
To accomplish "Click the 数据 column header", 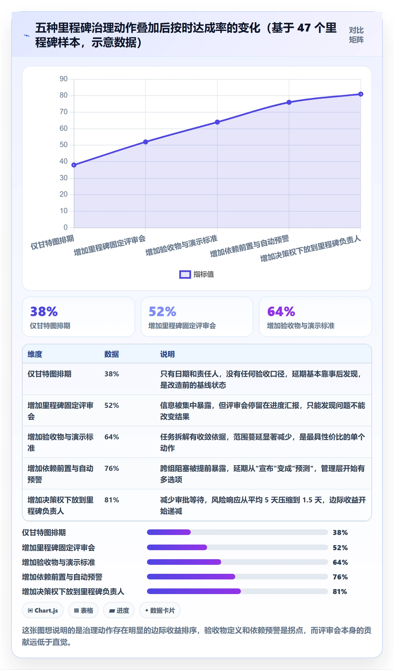I will click(112, 354).
